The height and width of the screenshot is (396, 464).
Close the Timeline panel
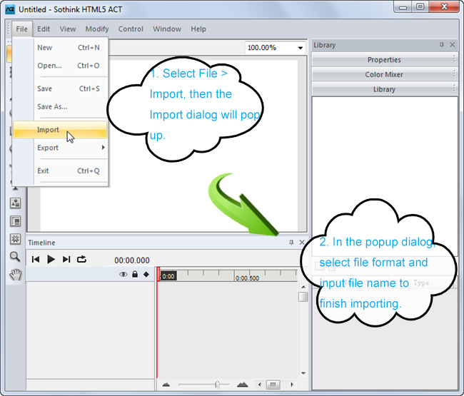pos(302,242)
